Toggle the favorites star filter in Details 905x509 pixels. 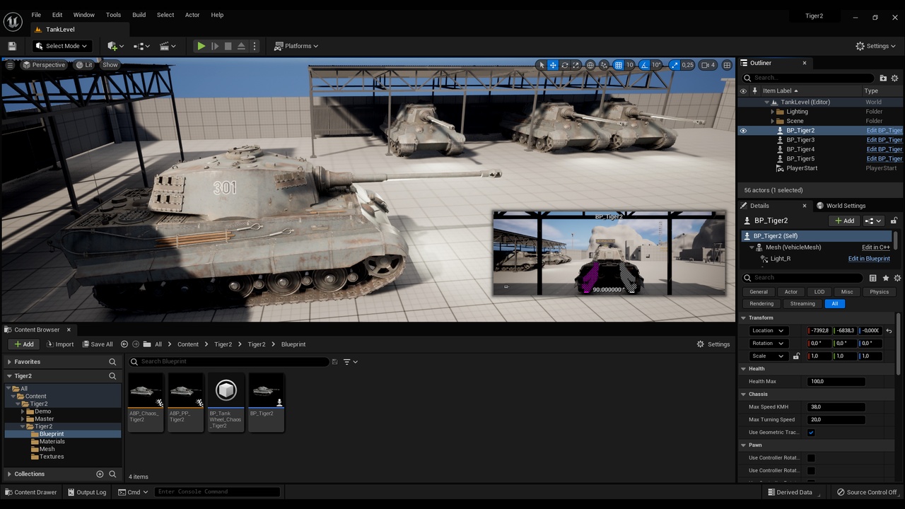[x=885, y=278]
